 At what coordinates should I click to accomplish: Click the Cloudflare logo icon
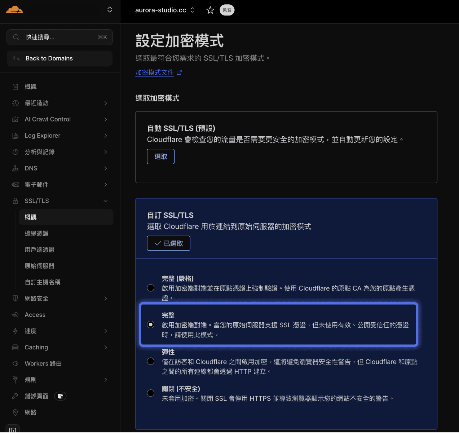tap(14, 10)
